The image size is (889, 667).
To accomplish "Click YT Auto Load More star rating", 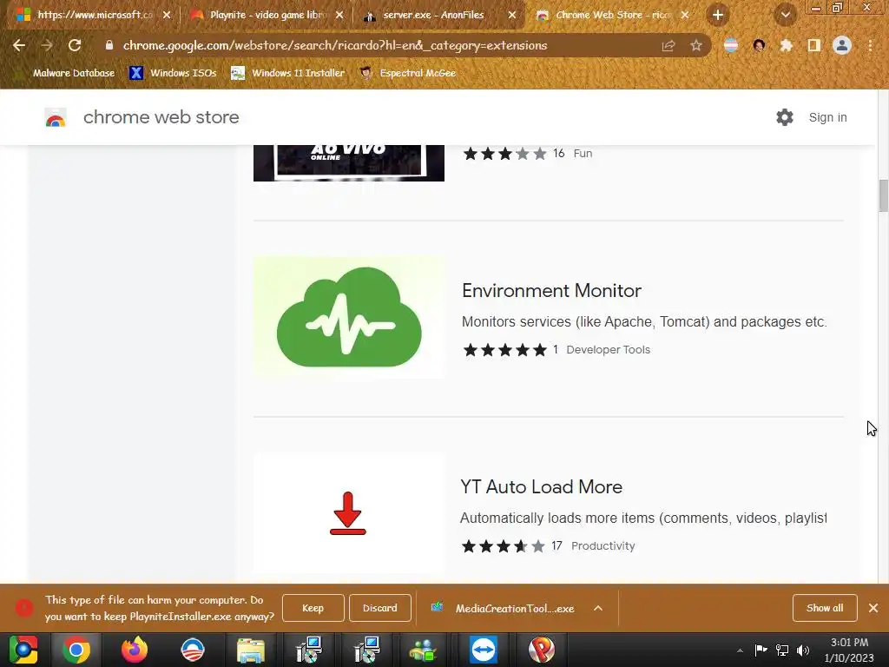I will (x=504, y=546).
